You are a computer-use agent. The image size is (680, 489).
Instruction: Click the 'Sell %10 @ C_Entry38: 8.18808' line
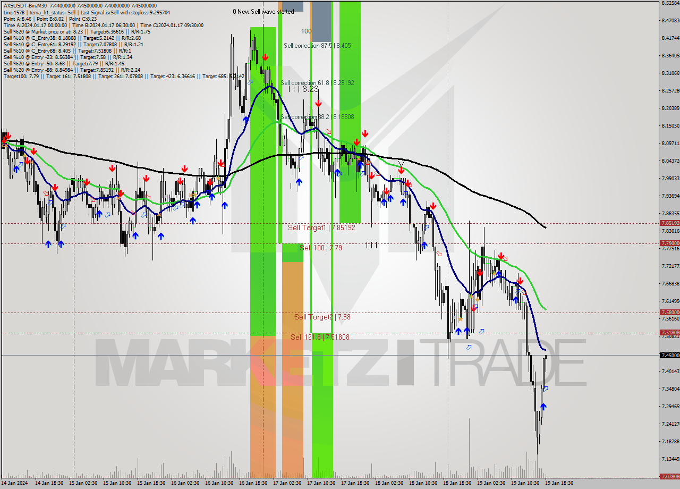tap(72, 38)
